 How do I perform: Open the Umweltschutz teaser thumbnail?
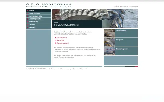click(109, 33)
